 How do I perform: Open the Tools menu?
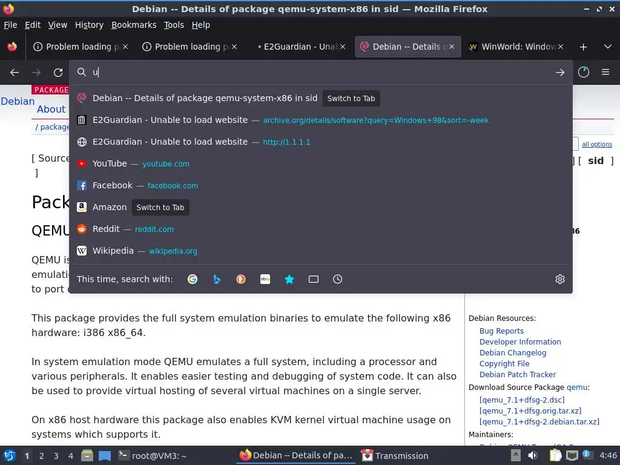pyautogui.click(x=174, y=25)
